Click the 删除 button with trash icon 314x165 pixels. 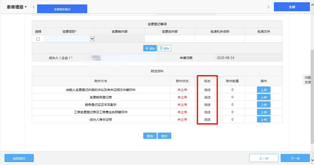click(x=165, y=48)
